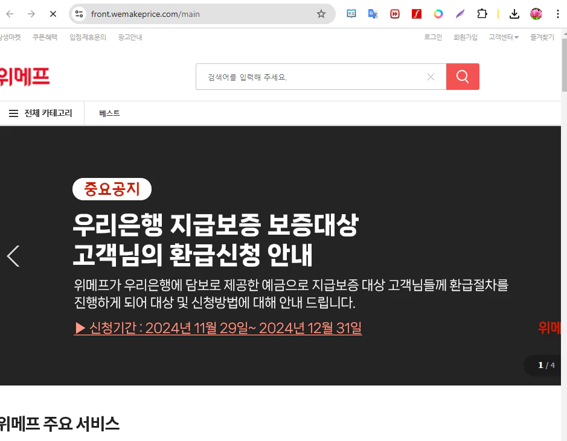
Task: Stop loading the page
Action: (53, 14)
